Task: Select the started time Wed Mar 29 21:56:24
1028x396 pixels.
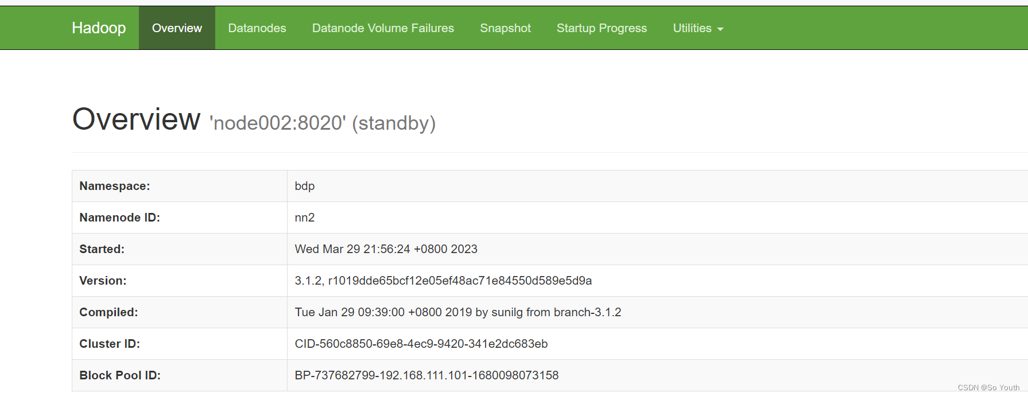Action: pos(386,249)
